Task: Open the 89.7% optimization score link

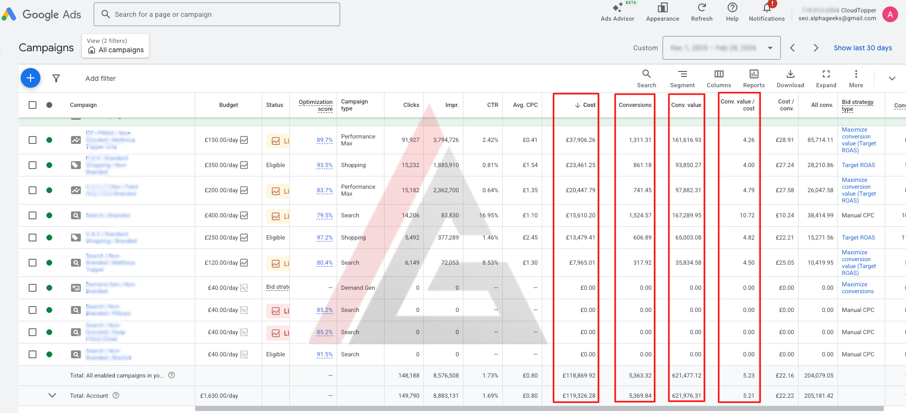Action: [x=324, y=140]
